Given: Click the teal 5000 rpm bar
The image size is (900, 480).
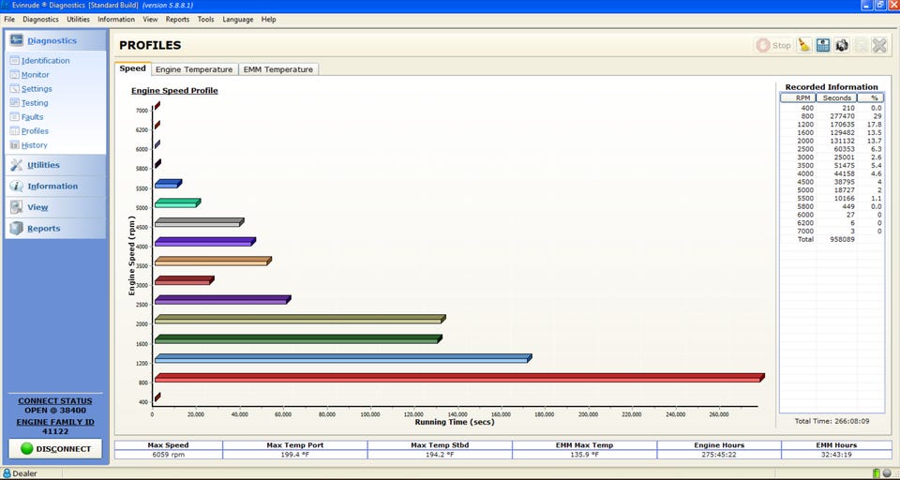Looking at the screenshot, I should pyautogui.click(x=177, y=202).
